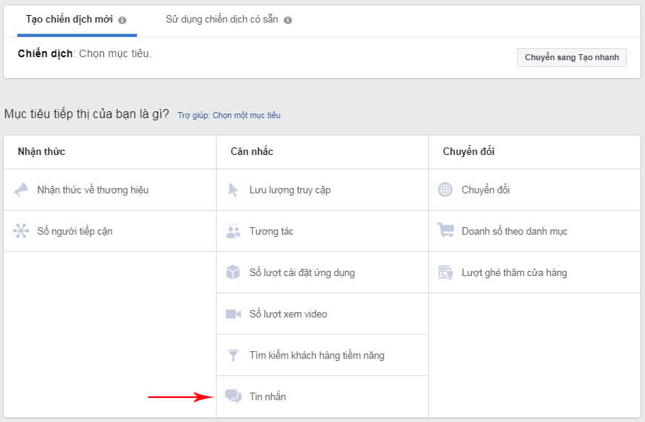Click the box icon for Số lượt cài đặt ứng dụng
Screen dimensions: 645x422
click(x=233, y=272)
